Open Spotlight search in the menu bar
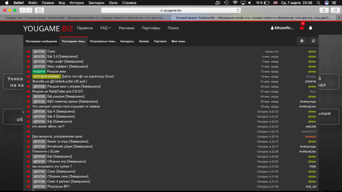The height and width of the screenshot is (192, 342). (x=318, y=3)
